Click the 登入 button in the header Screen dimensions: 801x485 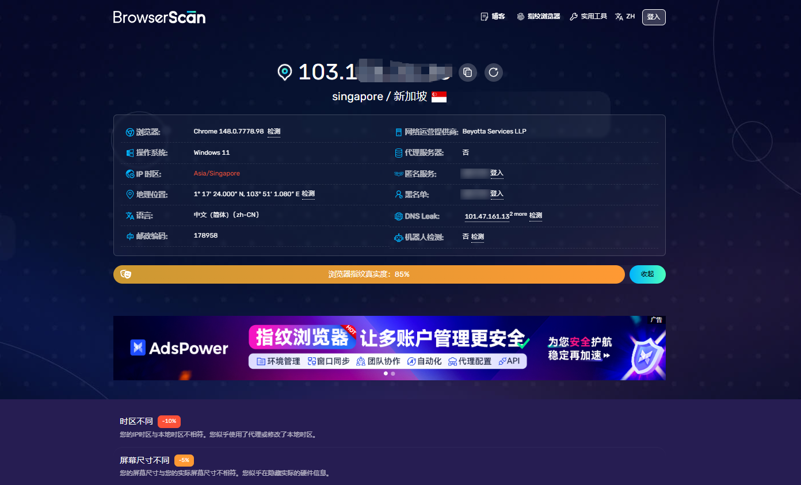tap(654, 17)
